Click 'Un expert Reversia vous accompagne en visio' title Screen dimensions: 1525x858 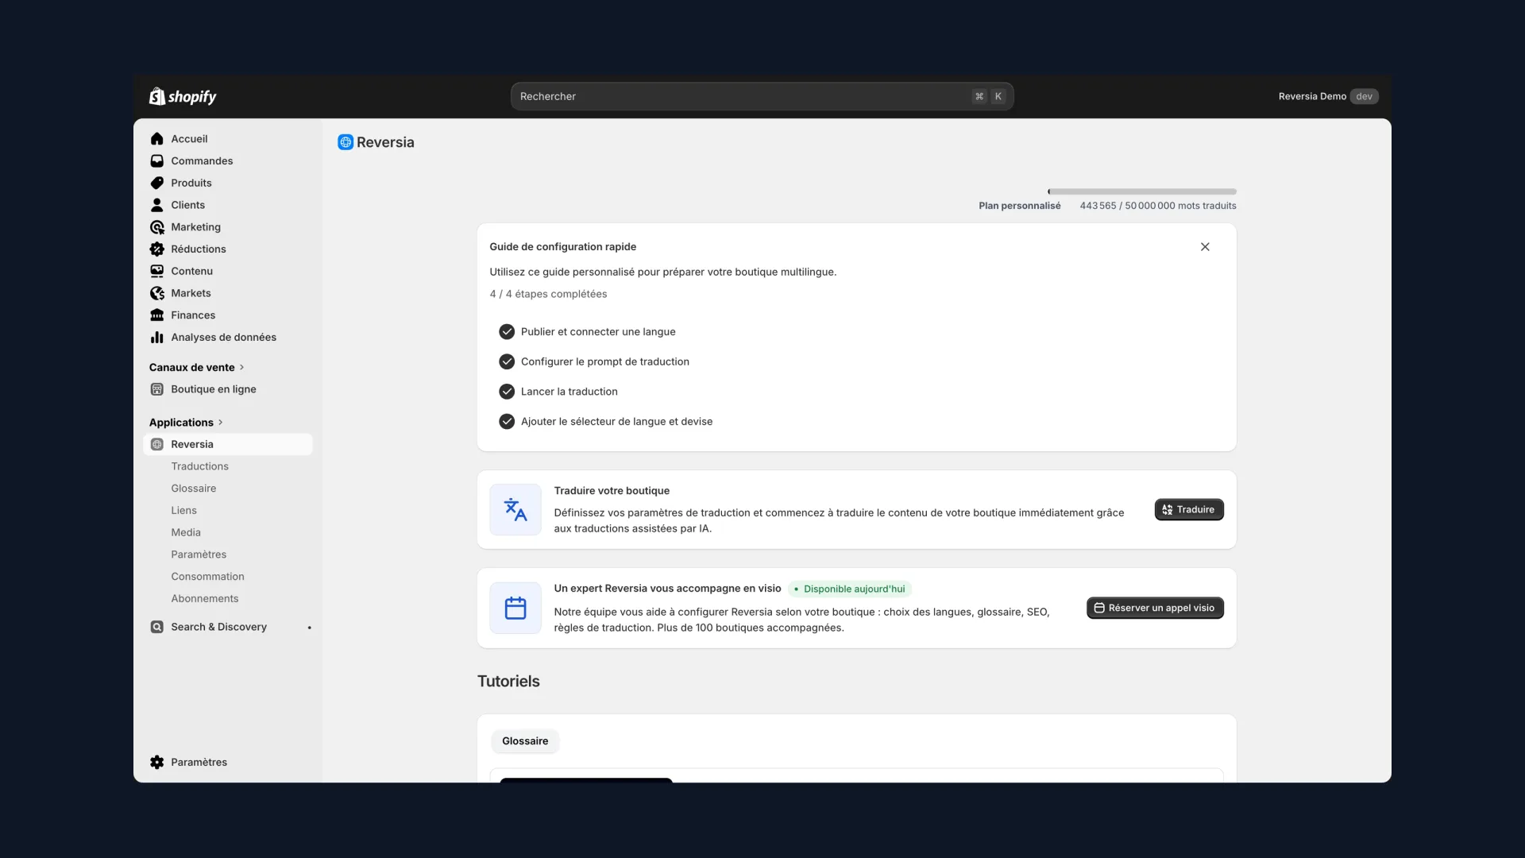click(667, 589)
